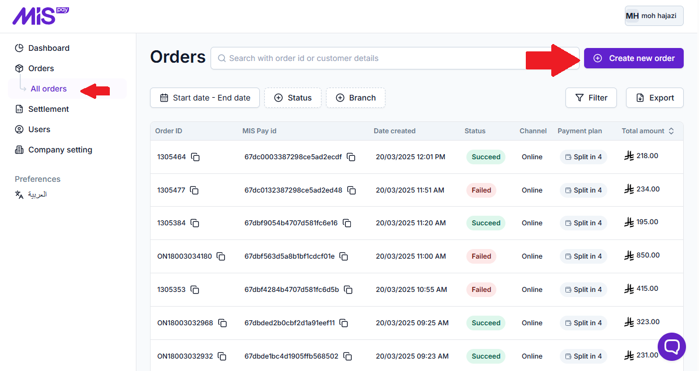Switch language to العربية
The image size is (699, 371).
click(31, 194)
